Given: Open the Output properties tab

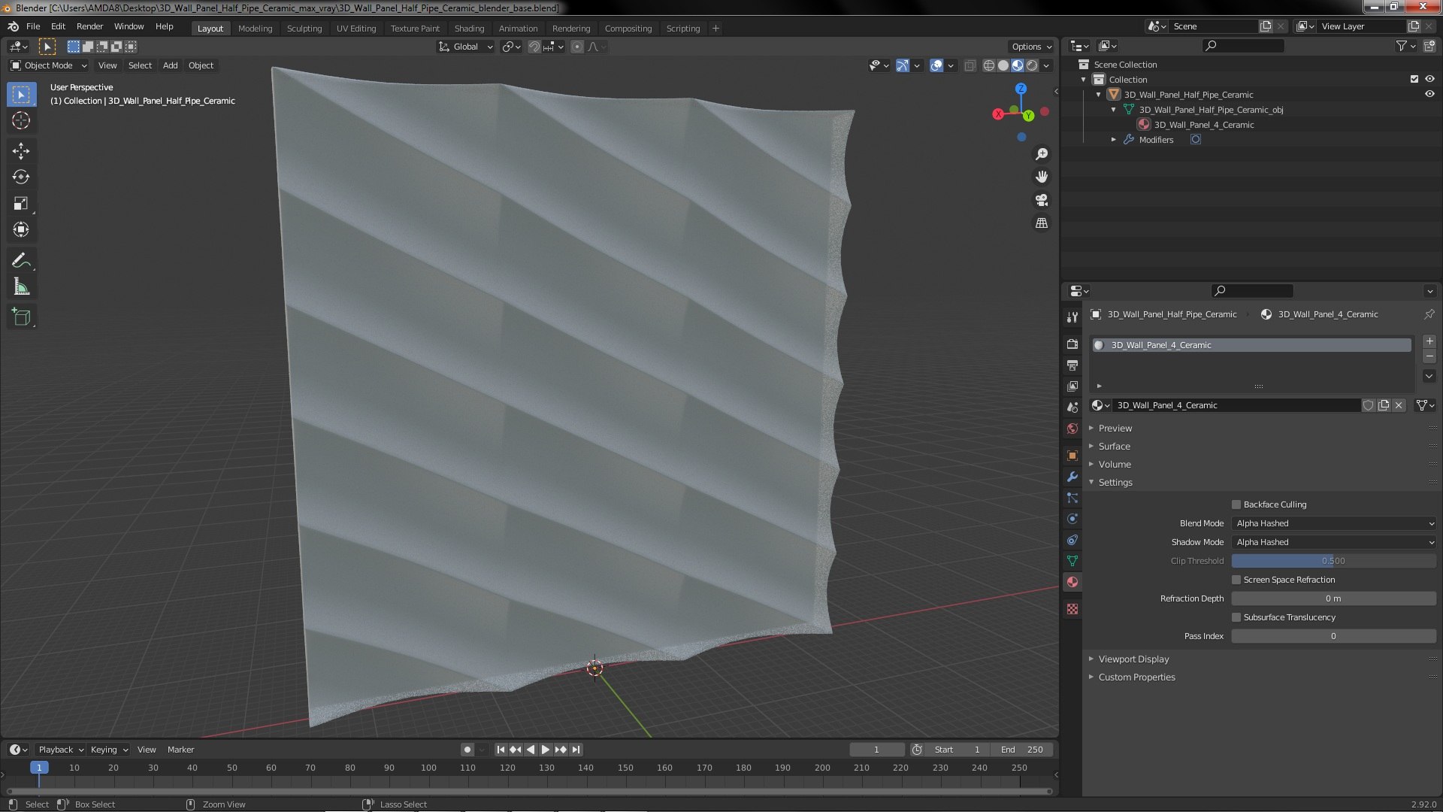Looking at the screenshot, I should pyautogui.click(x=1072, y=365).
